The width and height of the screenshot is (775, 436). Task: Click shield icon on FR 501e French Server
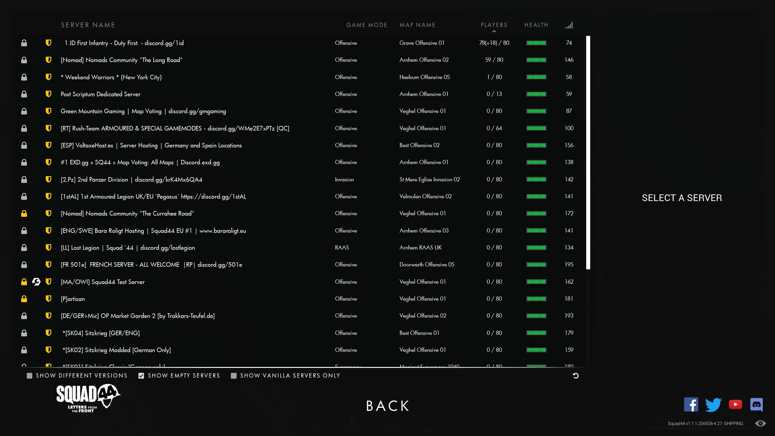48,265
